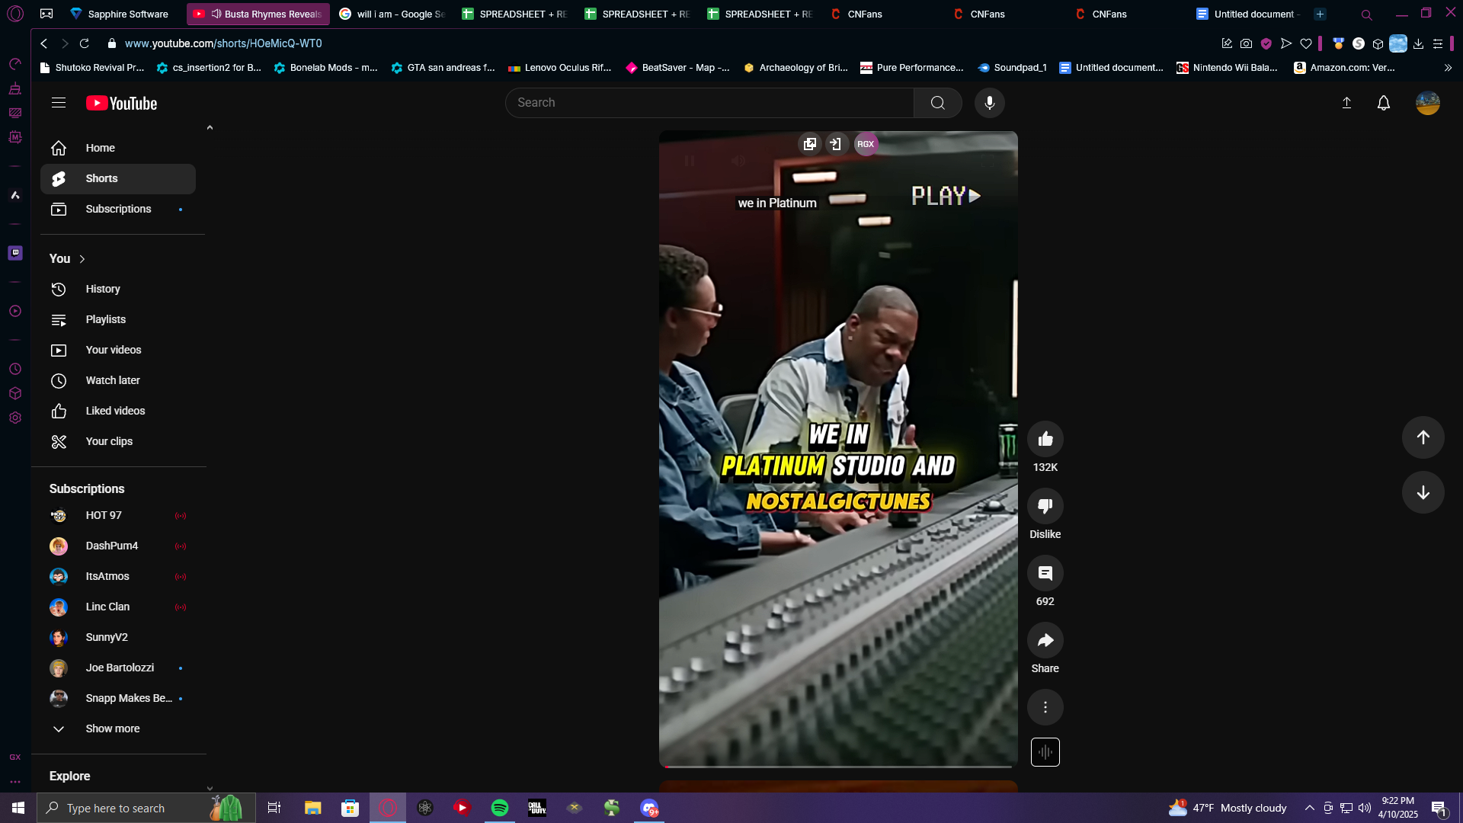1463x823 pixels.
Task: Click the voice search microphone icon
Action: tap(989, 103)
